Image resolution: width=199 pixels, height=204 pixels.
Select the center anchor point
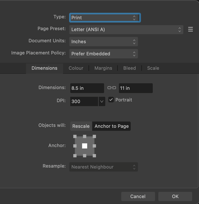pos(84,146)
